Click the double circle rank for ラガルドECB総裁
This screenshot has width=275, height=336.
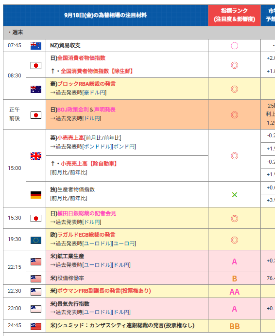coord(234,240)
